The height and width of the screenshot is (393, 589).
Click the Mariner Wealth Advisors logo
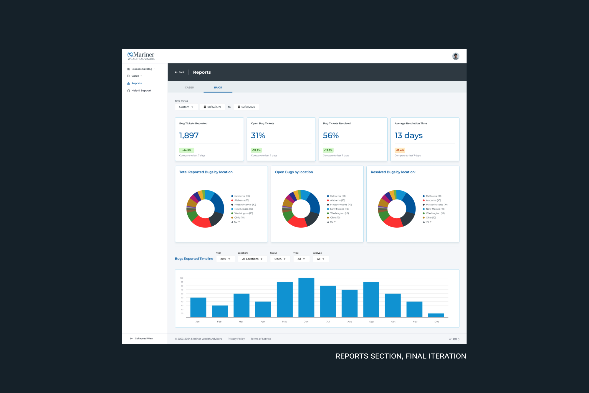click(141, 56)
